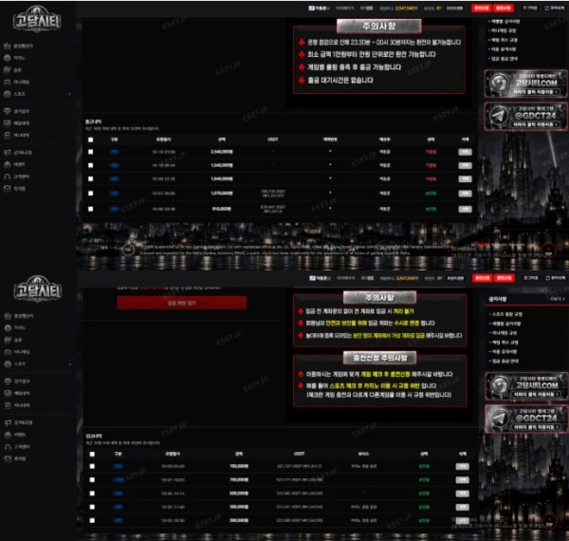Open 고객센터 headset icon in withdrawal page sidebar
Image resolution: width=569 pixels, height=541 pixels.
[8, 177]
